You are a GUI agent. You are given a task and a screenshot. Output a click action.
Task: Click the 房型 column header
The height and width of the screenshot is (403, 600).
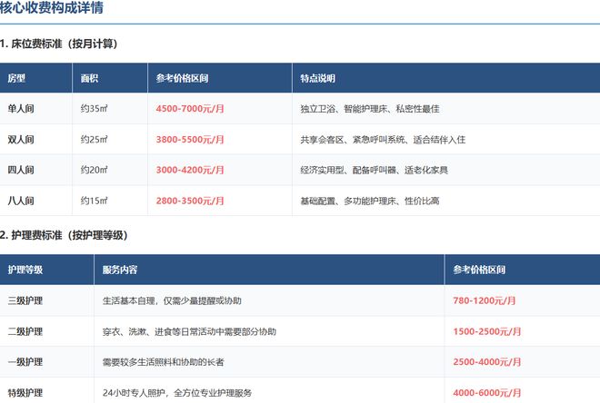[x=16, y=78]
